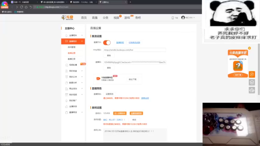Click the floating screenshot button on right
Viewport: 260px width, 146px height.
coord(252,90)
